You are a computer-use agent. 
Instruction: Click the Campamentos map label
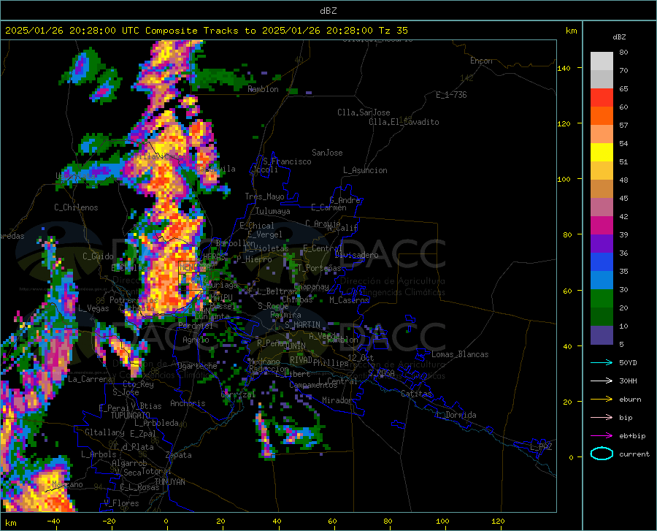[313, 385]
